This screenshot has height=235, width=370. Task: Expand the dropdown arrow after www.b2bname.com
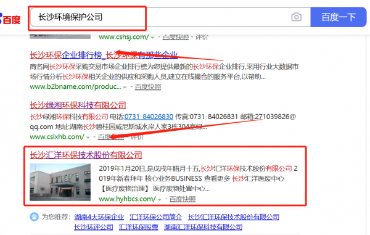125,88
